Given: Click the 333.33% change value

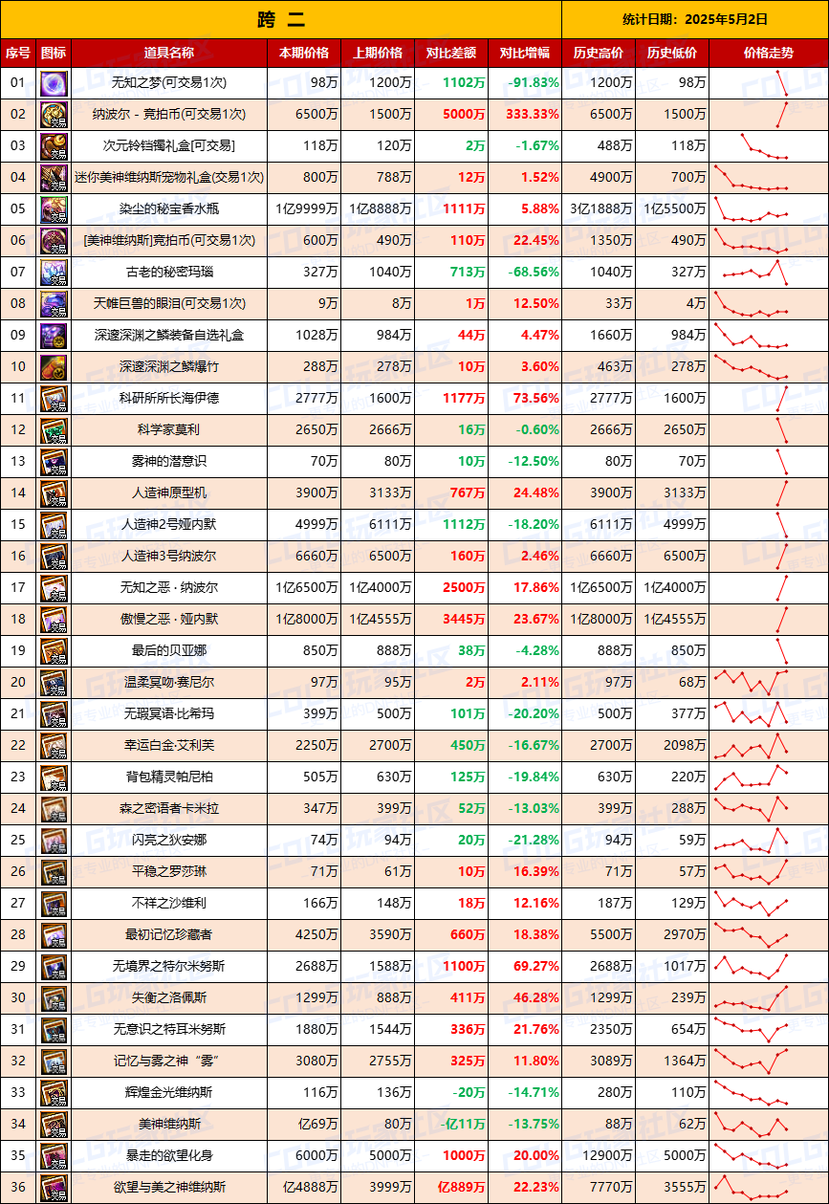Looking at the screenshot, I should click(535, 114).
